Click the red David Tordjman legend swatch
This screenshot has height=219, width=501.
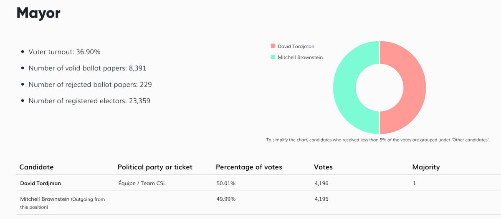(273, 46)
